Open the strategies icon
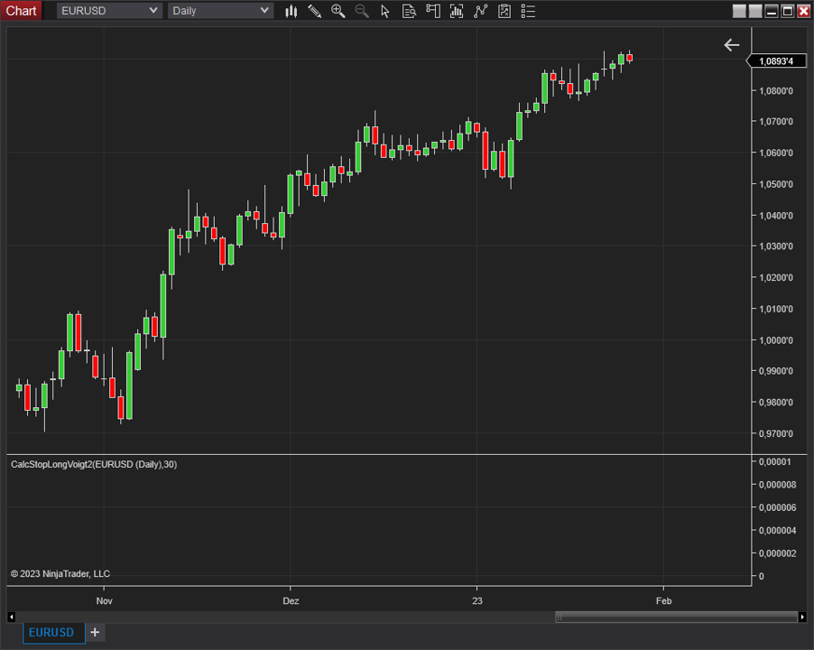 (504, 11)
